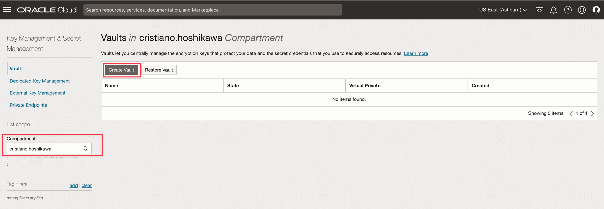Go to previous page of vaults
This screenshot has height=209, width=604.
[571, 114]
